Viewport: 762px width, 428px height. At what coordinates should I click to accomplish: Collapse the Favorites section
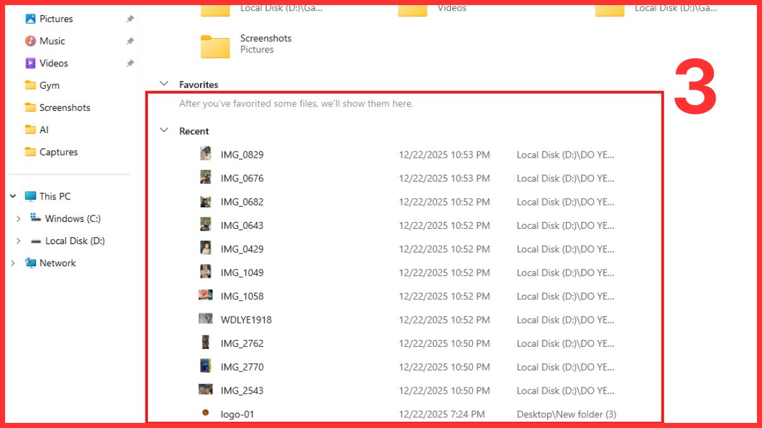pyautogui.click(x=164, y=84)
